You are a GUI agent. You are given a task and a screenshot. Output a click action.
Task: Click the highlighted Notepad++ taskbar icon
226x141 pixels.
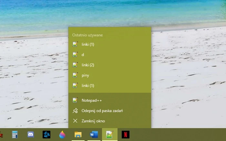click(110, 135)
